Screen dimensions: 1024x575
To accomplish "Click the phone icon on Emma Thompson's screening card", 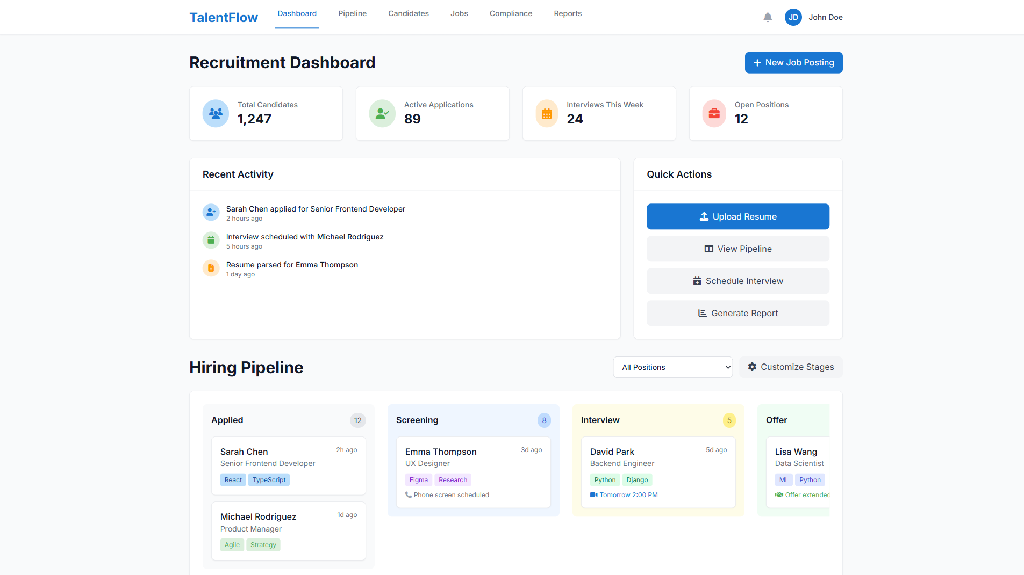I will [x=408, y=494].
